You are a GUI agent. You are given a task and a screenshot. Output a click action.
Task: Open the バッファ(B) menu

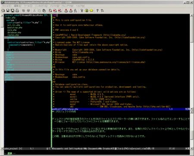pyautogui.click(x=55, y=6)
